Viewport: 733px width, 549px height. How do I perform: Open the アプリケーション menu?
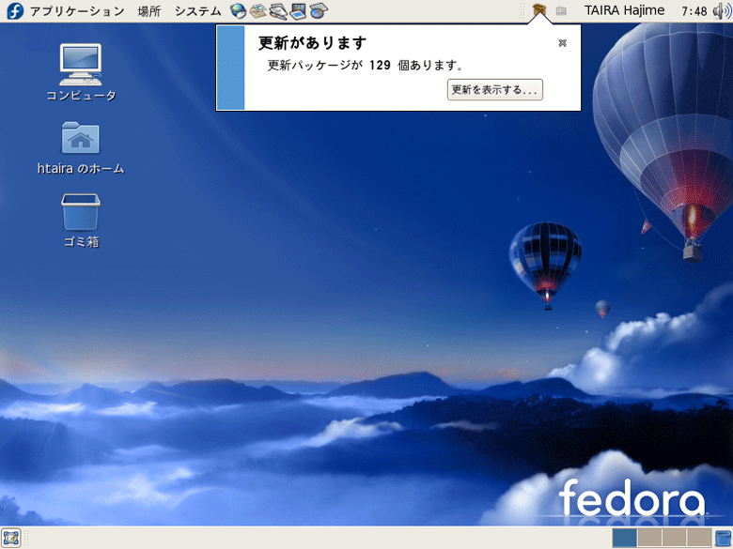(x=76, y=11)
